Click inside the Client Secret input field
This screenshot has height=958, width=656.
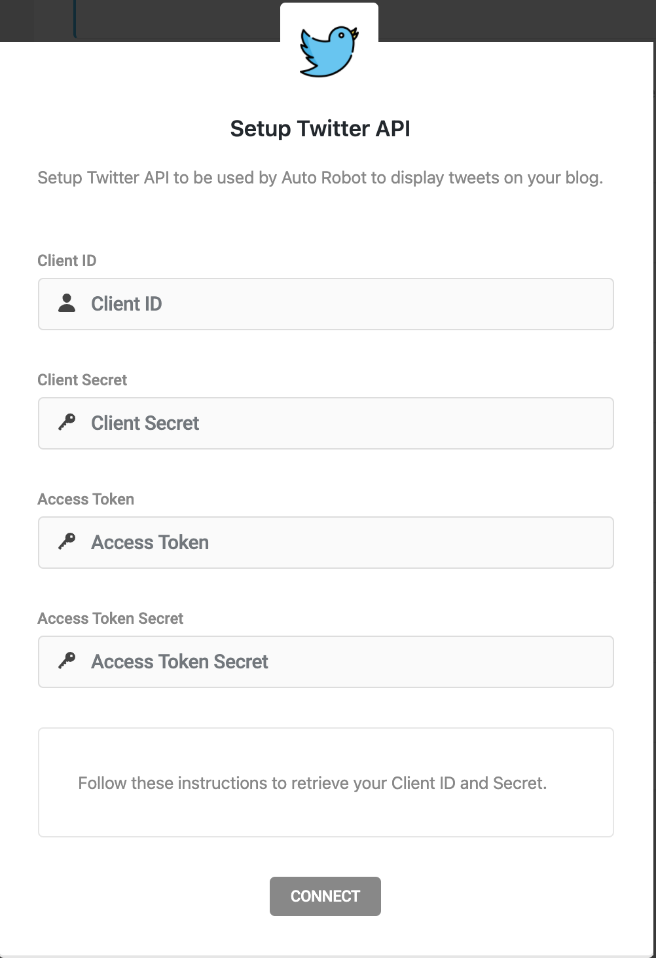[x=325, y=423]
